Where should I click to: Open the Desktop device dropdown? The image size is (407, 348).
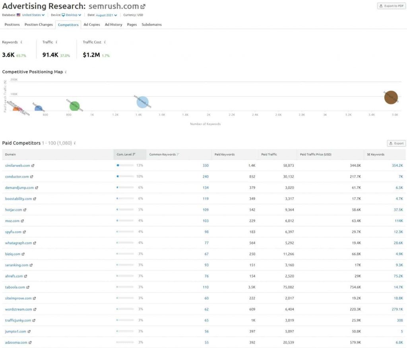tap(72, 15)
